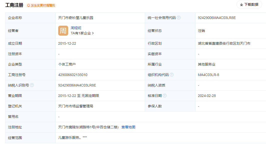266x151 pixels.
Task: Click help icon beside 组织机构代码
Action: 172,75
